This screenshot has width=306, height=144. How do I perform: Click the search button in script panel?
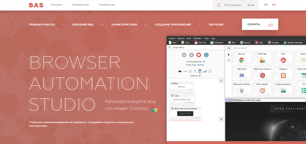coord(221,81)
